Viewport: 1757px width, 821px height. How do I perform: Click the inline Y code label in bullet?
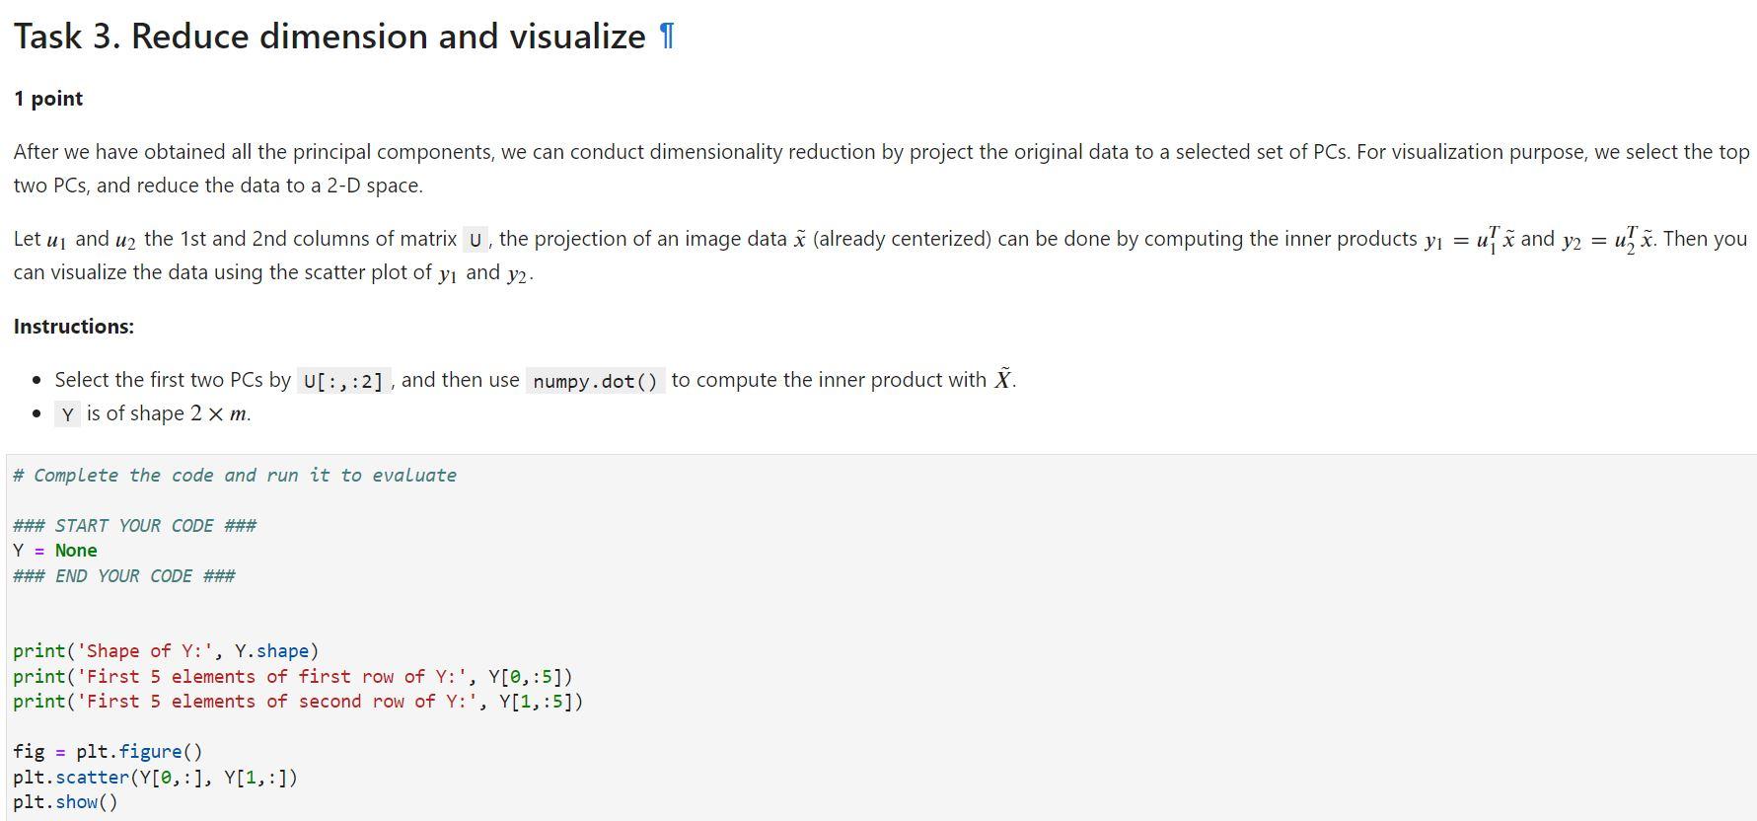[x=67, y=414]
